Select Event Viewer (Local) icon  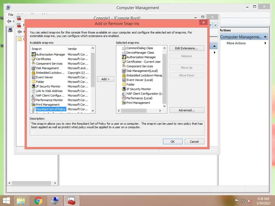124,80
